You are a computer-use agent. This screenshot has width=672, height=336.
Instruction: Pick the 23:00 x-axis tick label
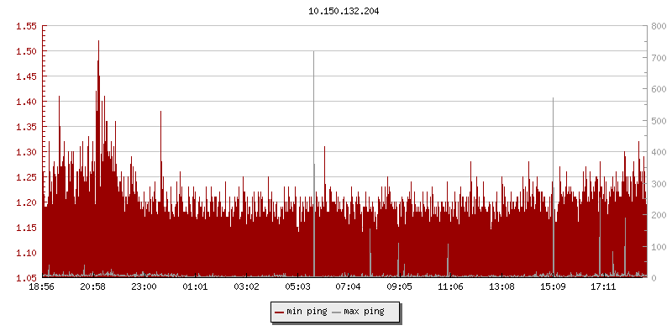(x=144, y=287)
